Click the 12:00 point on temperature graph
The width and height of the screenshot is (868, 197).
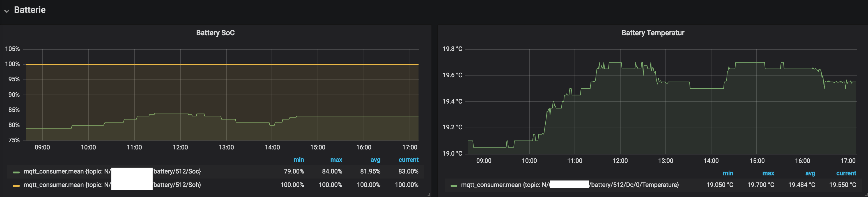[620, 62]
